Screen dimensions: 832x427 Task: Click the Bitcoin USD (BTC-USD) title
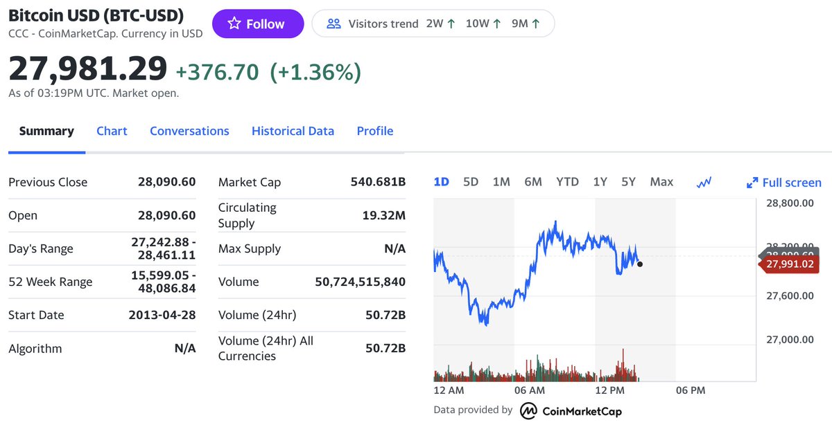tap(96, 15)
